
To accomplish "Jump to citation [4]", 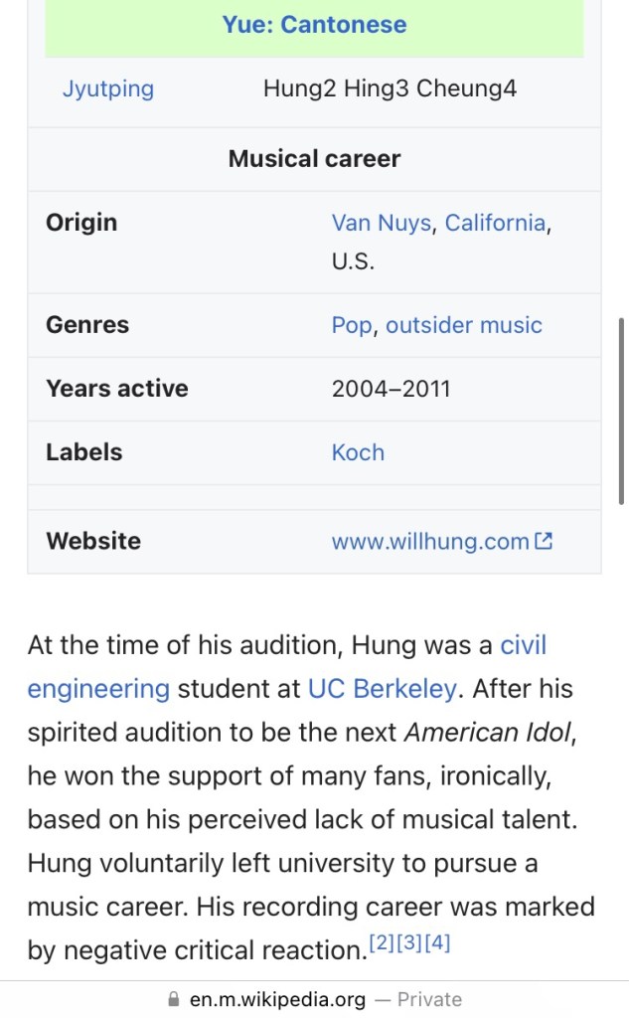I will point(437,942).
